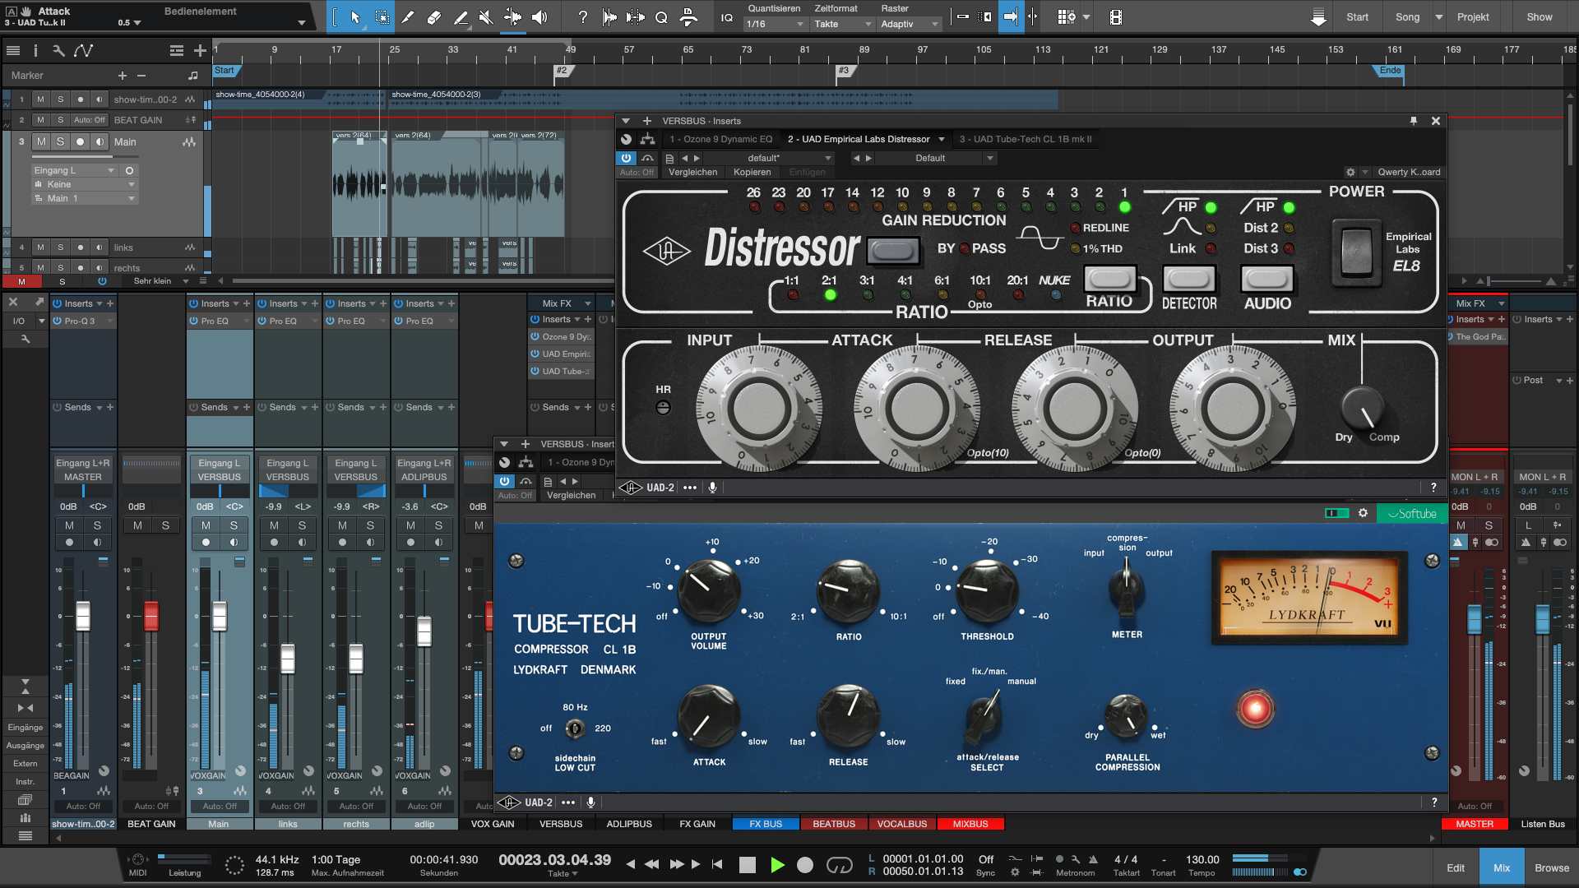1579x888 pixels.
Task: Open the Quantisieren 1/16 dropdown
Action: [x=776, y=24]
